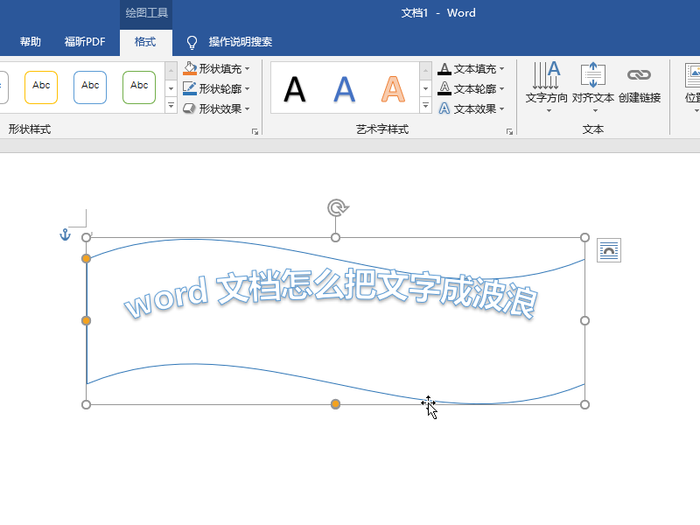
Task: Click the 创建链接 create link chain icon
Action: coord(640,75)
